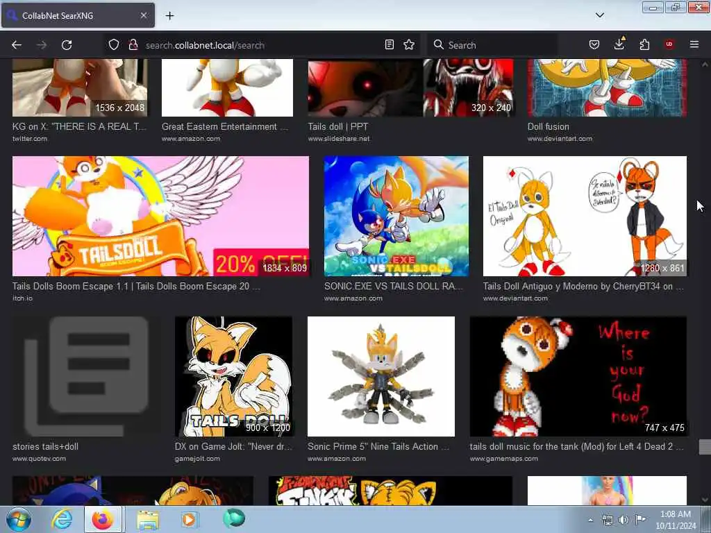Launch Windows Media Player from taskbar
This screenshot has height=533, width=711.
pos(190,519)
